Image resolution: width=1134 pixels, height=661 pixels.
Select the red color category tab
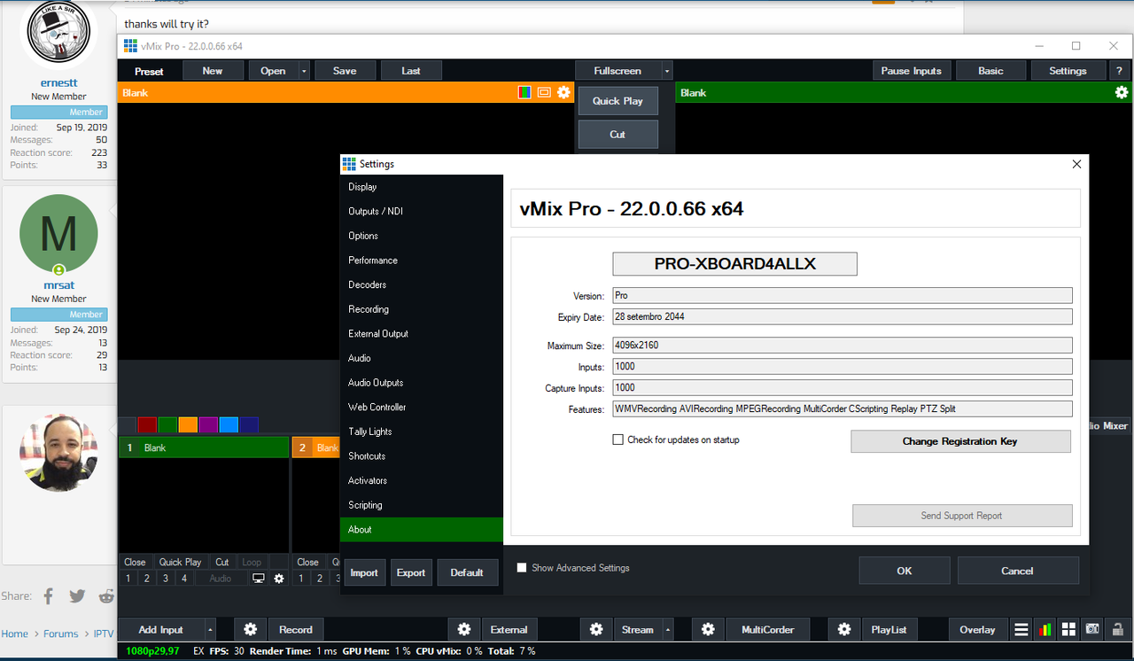click(147, 425)
